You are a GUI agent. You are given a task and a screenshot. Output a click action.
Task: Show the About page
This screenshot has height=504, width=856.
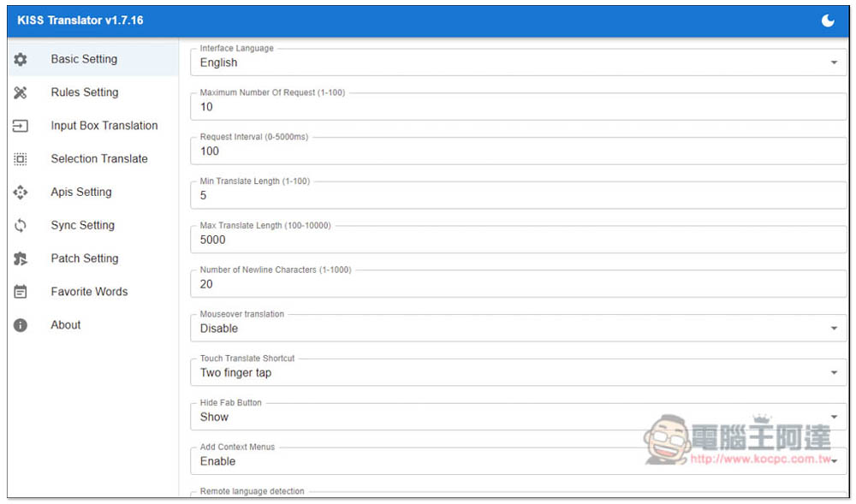(x=93, y=325)
